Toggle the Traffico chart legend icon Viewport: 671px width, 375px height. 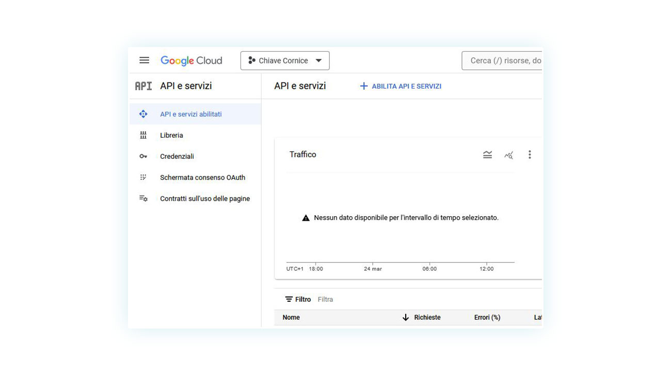(x=487, y=155)
